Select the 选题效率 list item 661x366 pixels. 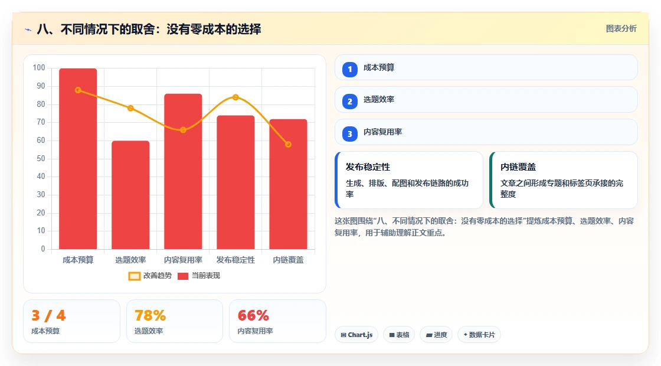486,100
